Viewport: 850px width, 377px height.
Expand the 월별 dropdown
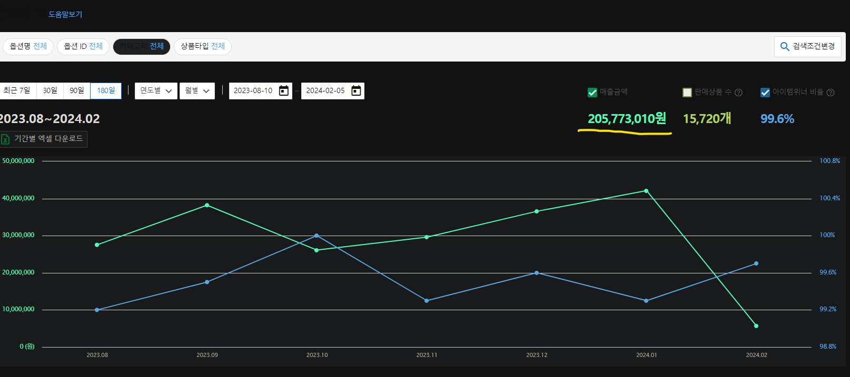pyautogui.click(x=197, y=91)
